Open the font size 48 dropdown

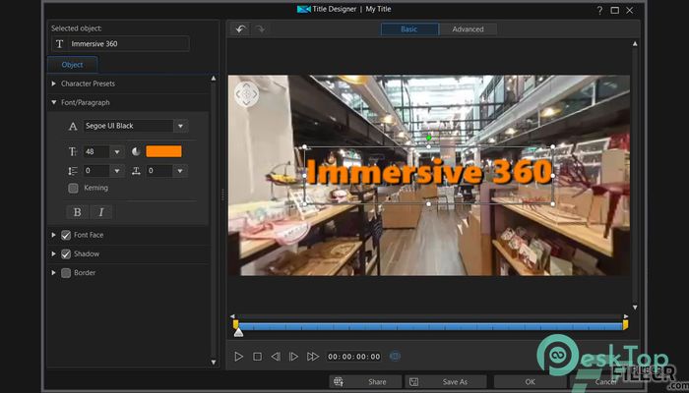point(116,151)
